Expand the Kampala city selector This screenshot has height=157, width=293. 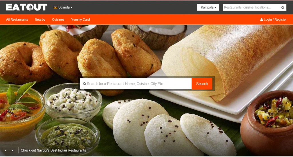click(208, 7)
